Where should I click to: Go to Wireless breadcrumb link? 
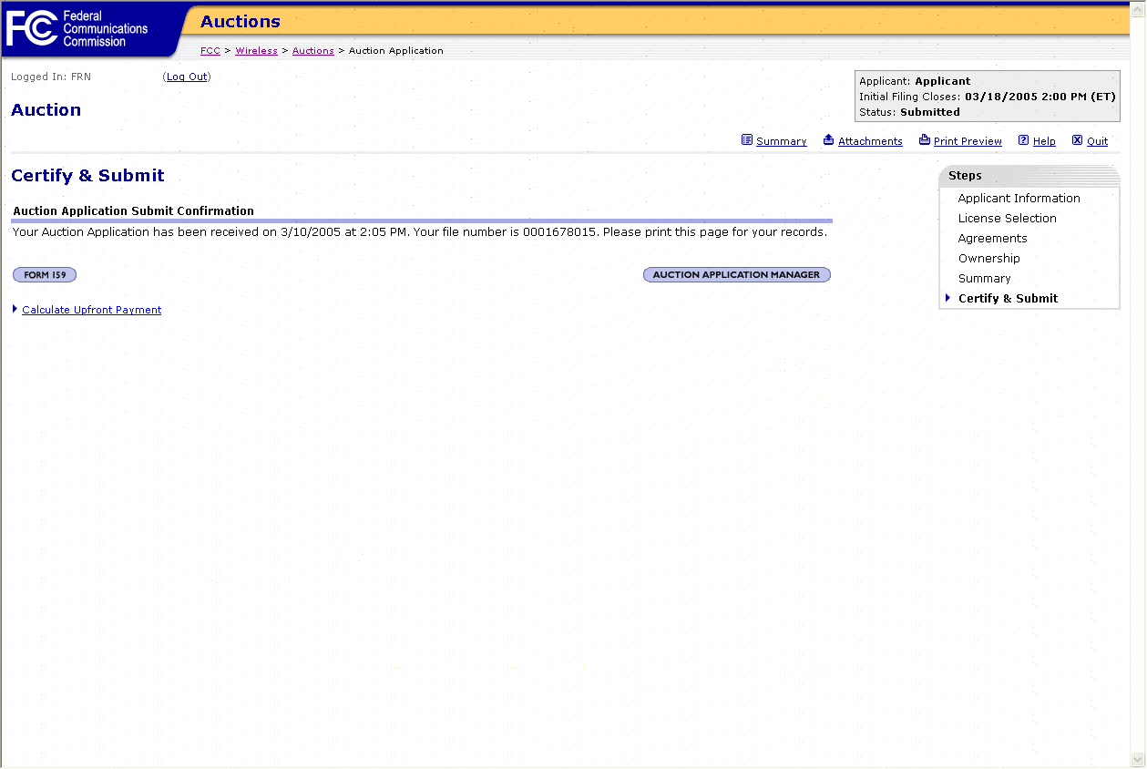tap(256, 51)
